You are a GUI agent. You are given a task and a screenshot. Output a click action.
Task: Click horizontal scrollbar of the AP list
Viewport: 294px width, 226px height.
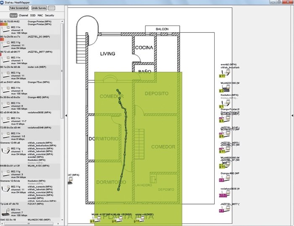29,223
